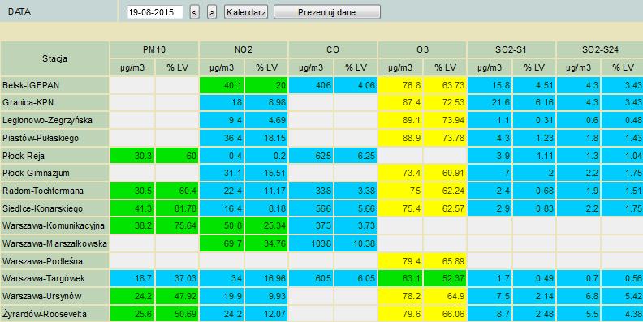Click the CO column header
This screenshot has height=322, width=643.
click(x=333, y=49)
